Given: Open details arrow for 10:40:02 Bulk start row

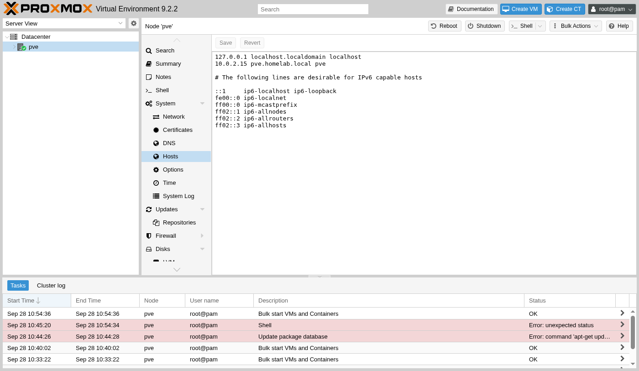Looking at the screenshot, I should 622,348.
